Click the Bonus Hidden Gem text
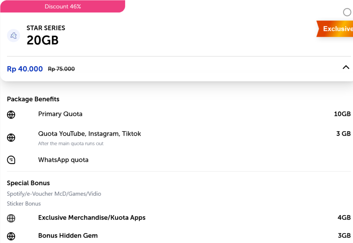 (x=68, y=236)
